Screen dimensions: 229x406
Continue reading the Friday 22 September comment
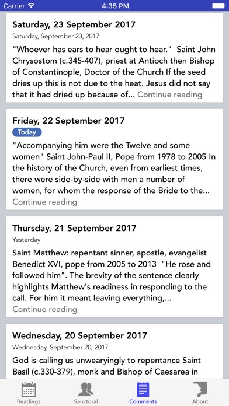[x=44, y=202]
